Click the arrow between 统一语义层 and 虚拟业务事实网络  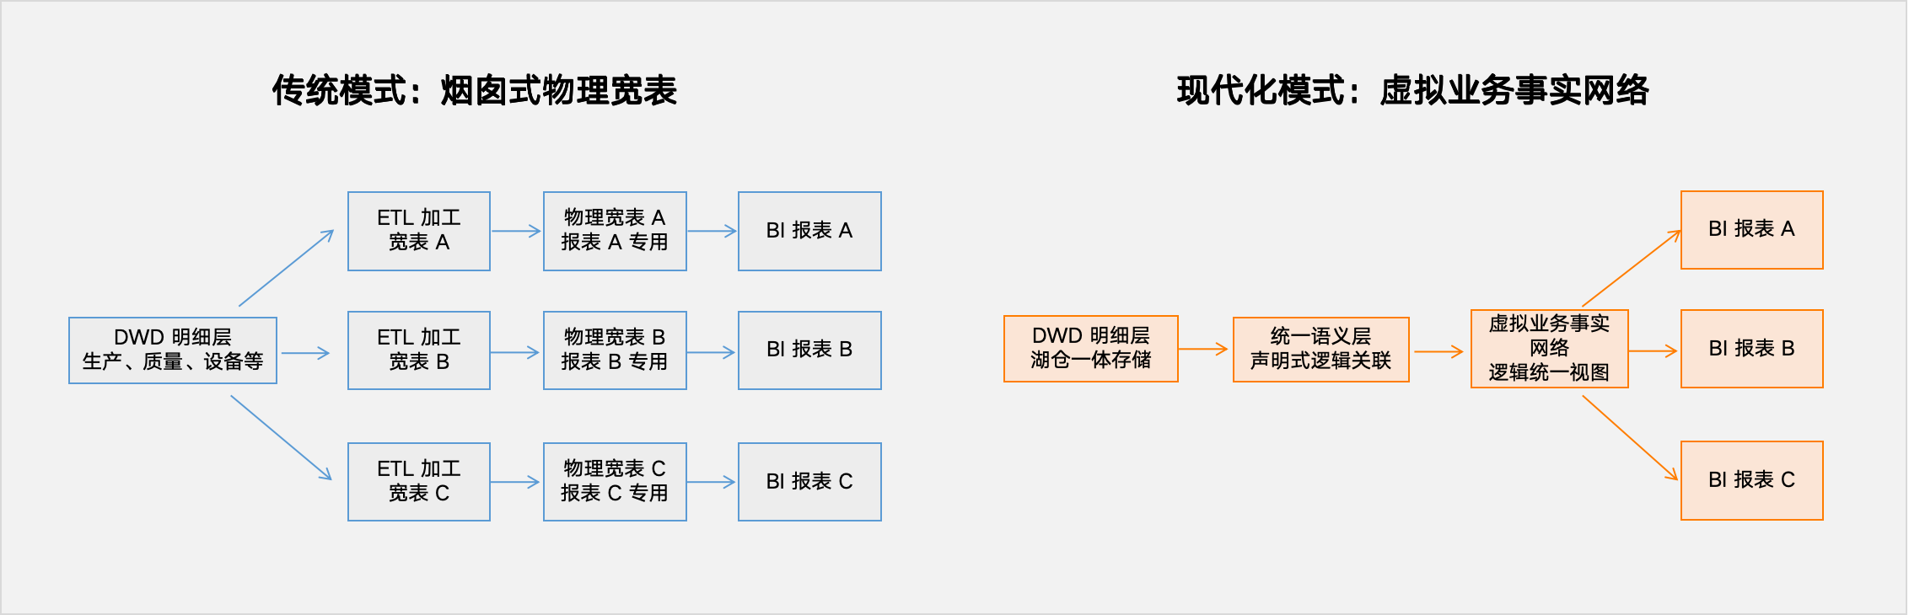[1438, 352]
